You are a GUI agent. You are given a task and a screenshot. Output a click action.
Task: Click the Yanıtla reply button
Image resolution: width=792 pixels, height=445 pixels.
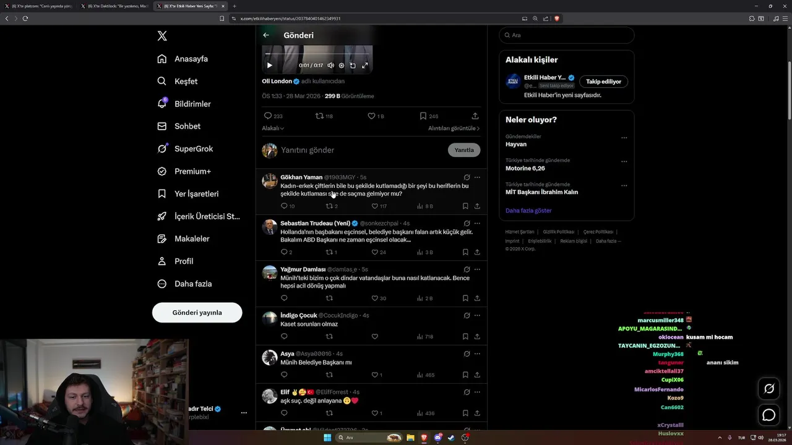click(x=464, y=150)
